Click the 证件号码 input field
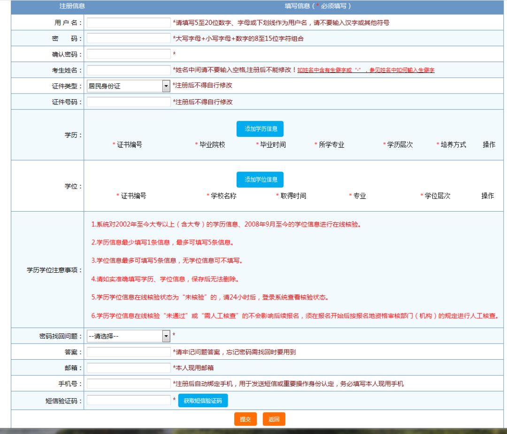The height and width of the screenshot is (434, 507). pyautogui.click(x=129, y=102)
